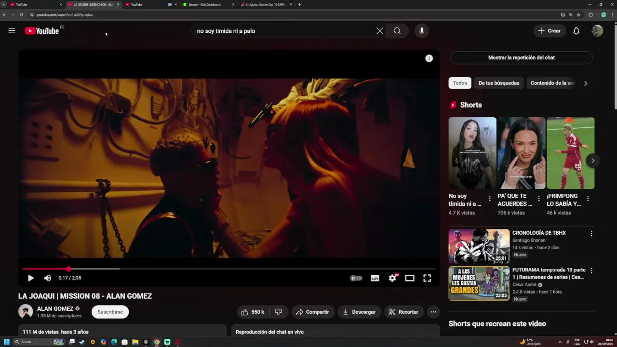617x347 pixels.
Task: Click the address bar URL
Action: (x=65, y=15)
